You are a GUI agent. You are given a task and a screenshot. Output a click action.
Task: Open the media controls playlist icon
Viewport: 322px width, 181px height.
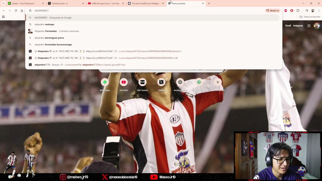click(x=307, y=11)
